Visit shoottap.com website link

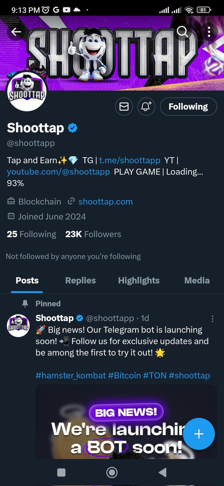point(106,201)
